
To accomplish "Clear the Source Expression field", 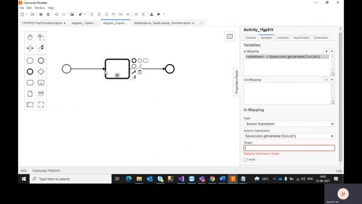I will 332,136.
